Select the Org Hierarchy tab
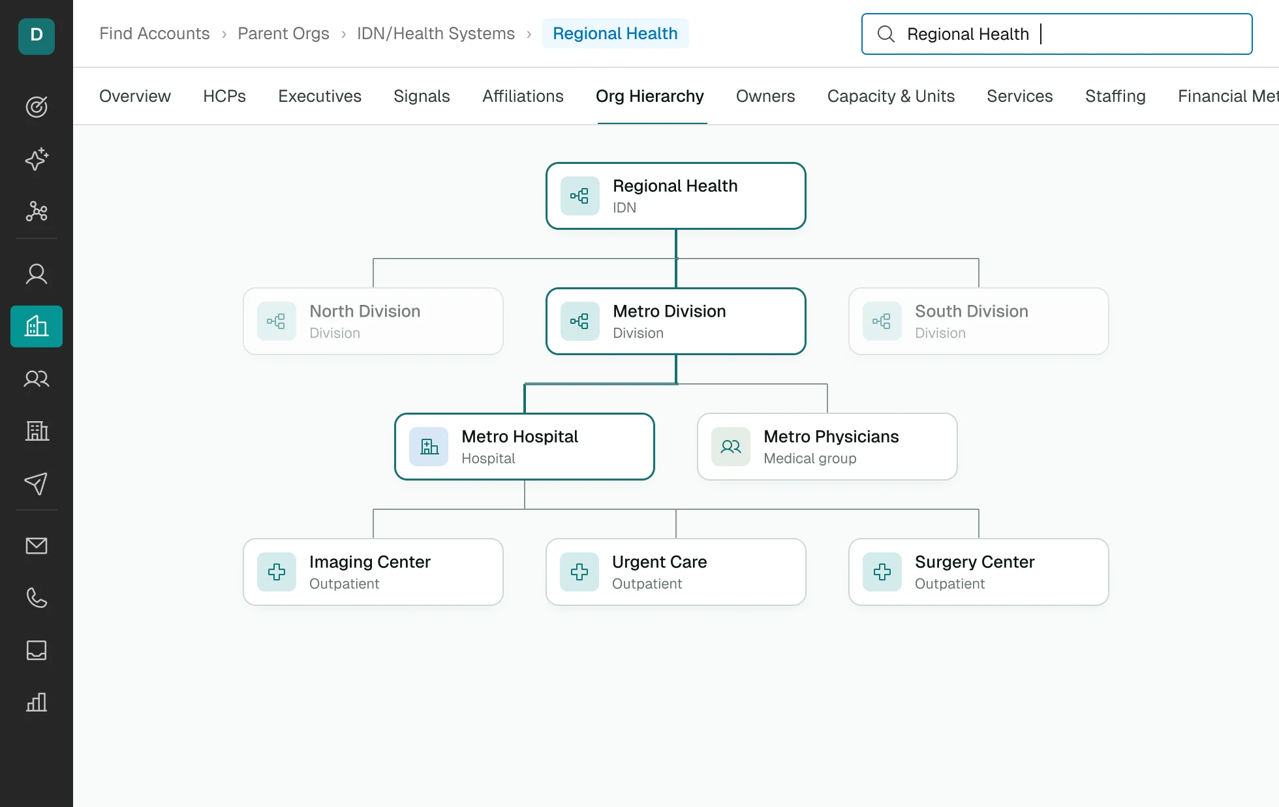This screenshot has height=807, width=1279. click(650, 96)
